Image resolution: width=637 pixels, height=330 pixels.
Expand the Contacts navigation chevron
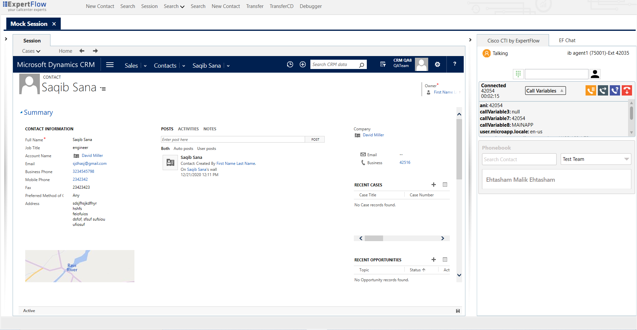(x=184, y=66)
